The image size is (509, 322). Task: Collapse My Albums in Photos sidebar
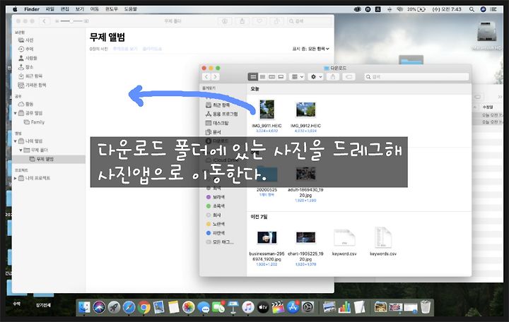16,141
